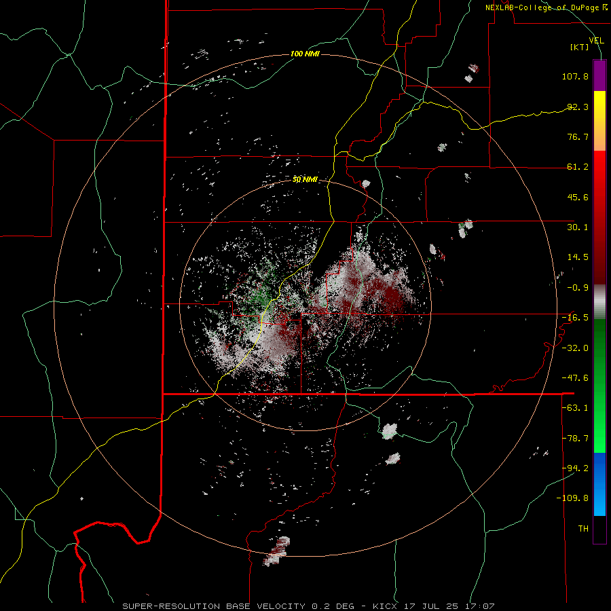Click the 92.3 legend value
This screenshot has height=611, width=611.
click(578, 107)
